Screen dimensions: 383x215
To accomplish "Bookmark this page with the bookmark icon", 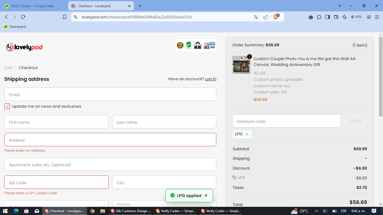I will click(65, 17).
